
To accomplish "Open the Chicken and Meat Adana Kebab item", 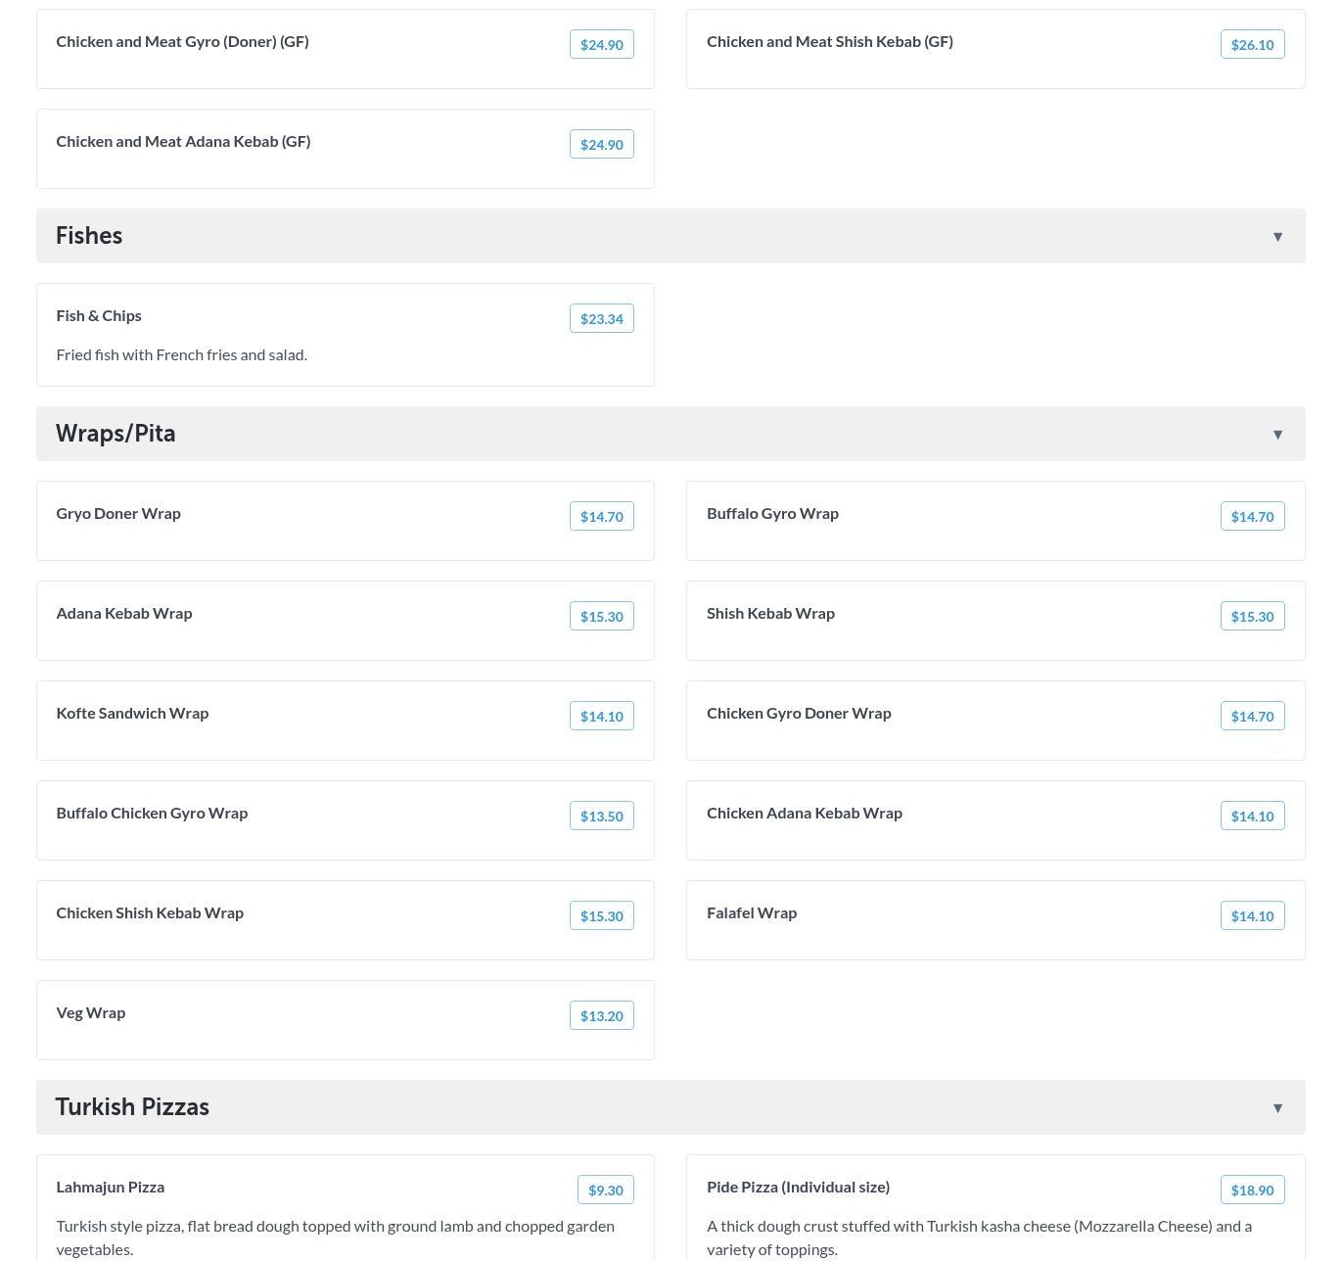I will point(183,141).
